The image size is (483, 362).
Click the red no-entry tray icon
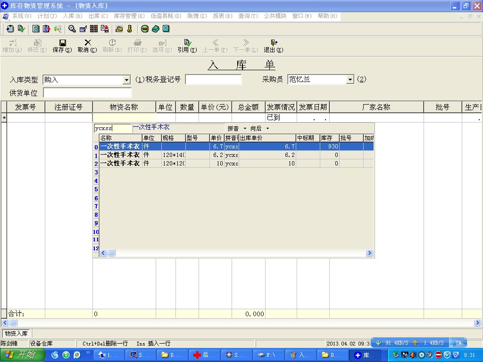coord(439,355)
